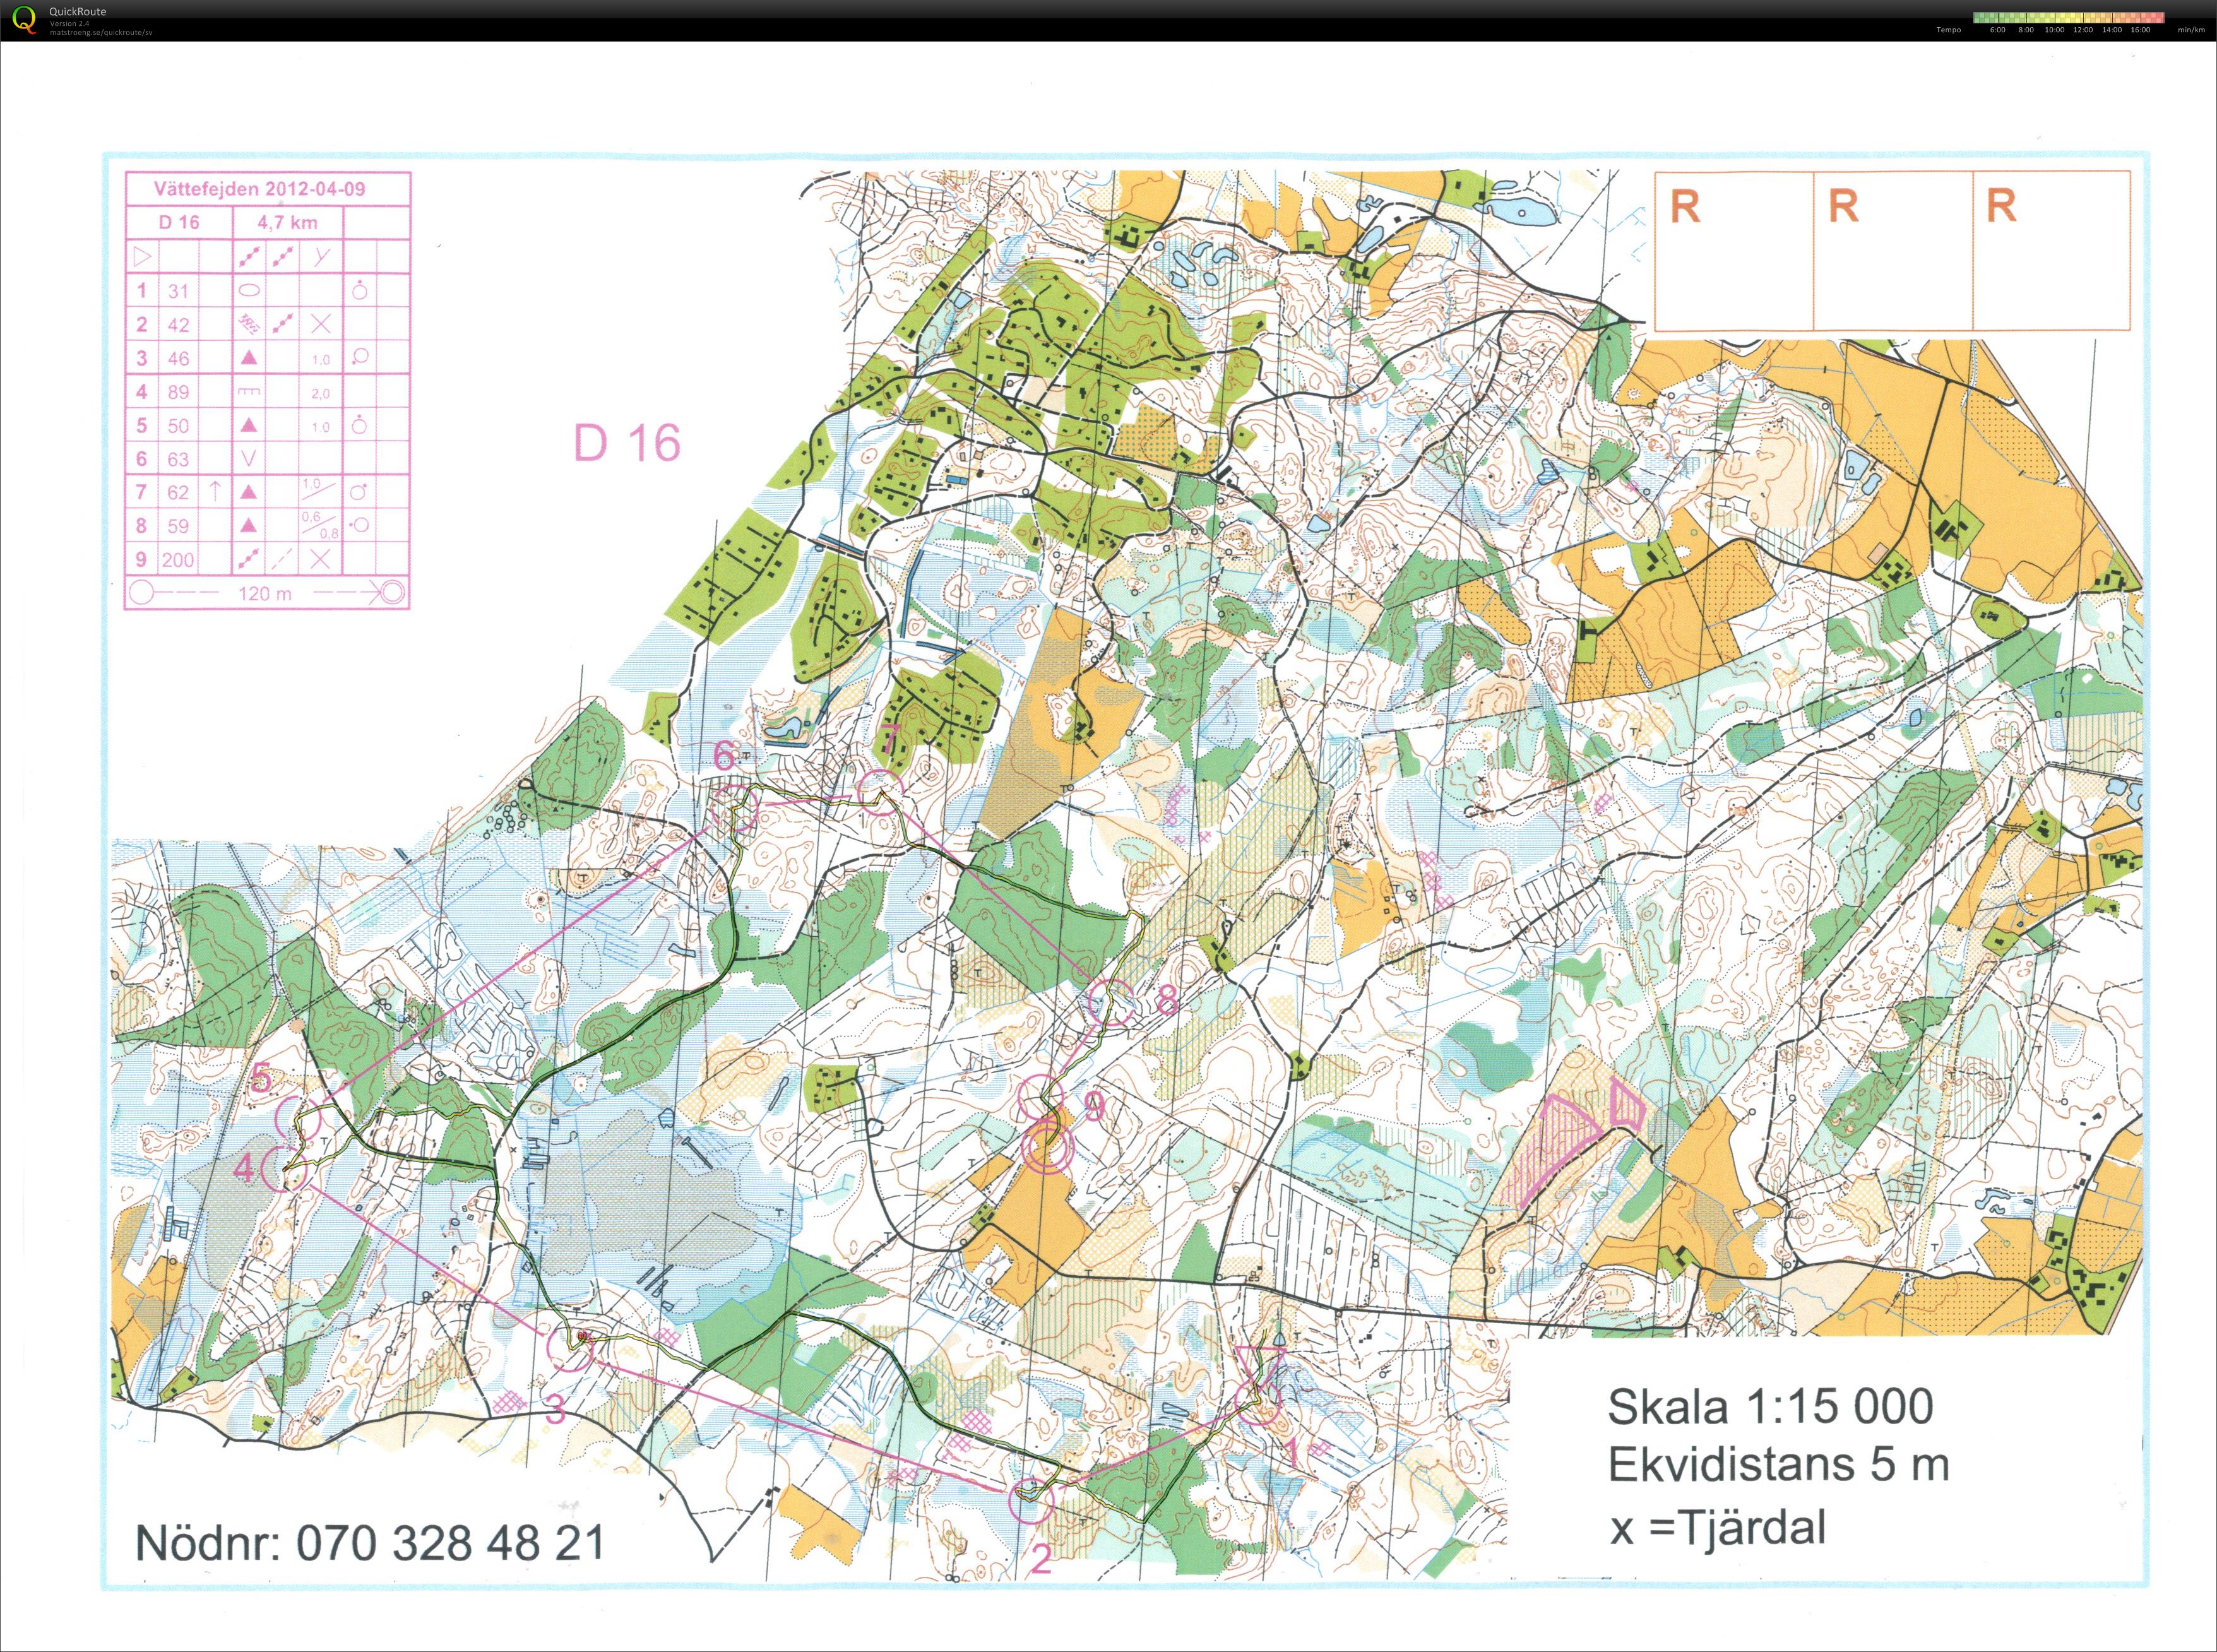Click the upward arrow in control row 7
Image resolution: width=2217 pixels, height=1652 pixels.
pos(215,491)
